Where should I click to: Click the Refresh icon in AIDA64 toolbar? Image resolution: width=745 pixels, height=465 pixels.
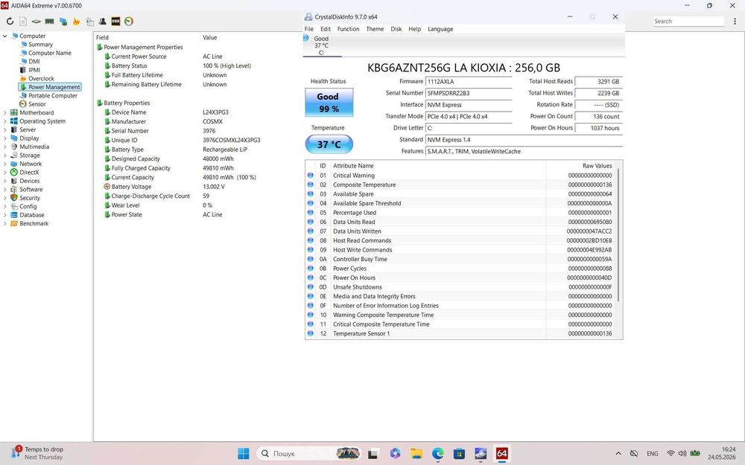pyautogui.click(x=10, y=22)
